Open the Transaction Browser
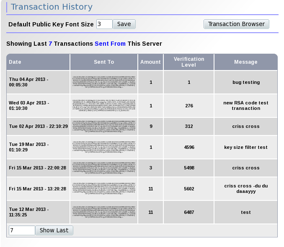The height and width of the screenshot is (247, 284). click(x=236, y=24)
